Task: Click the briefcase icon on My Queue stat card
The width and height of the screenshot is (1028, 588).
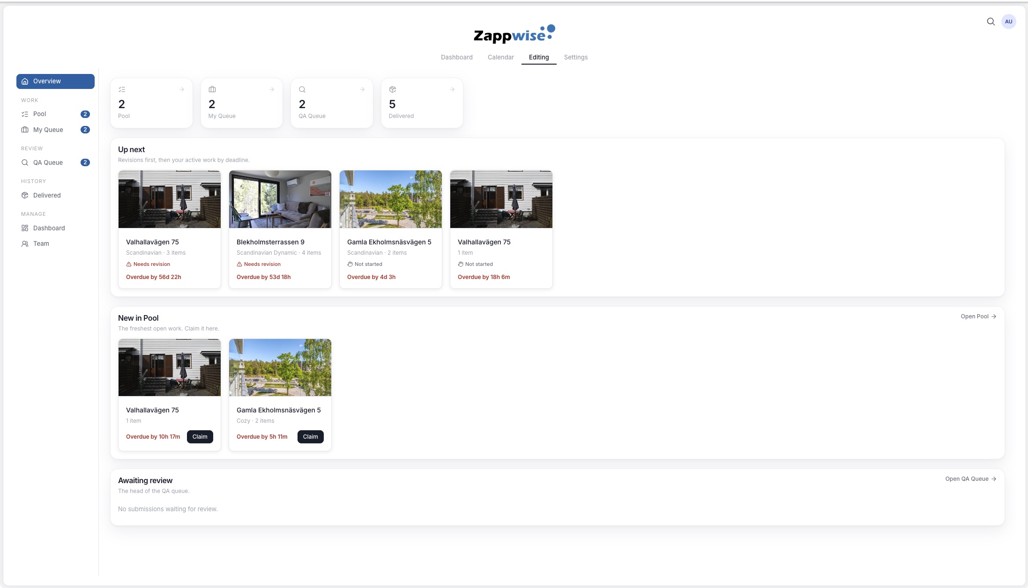Action: (212, 89)
